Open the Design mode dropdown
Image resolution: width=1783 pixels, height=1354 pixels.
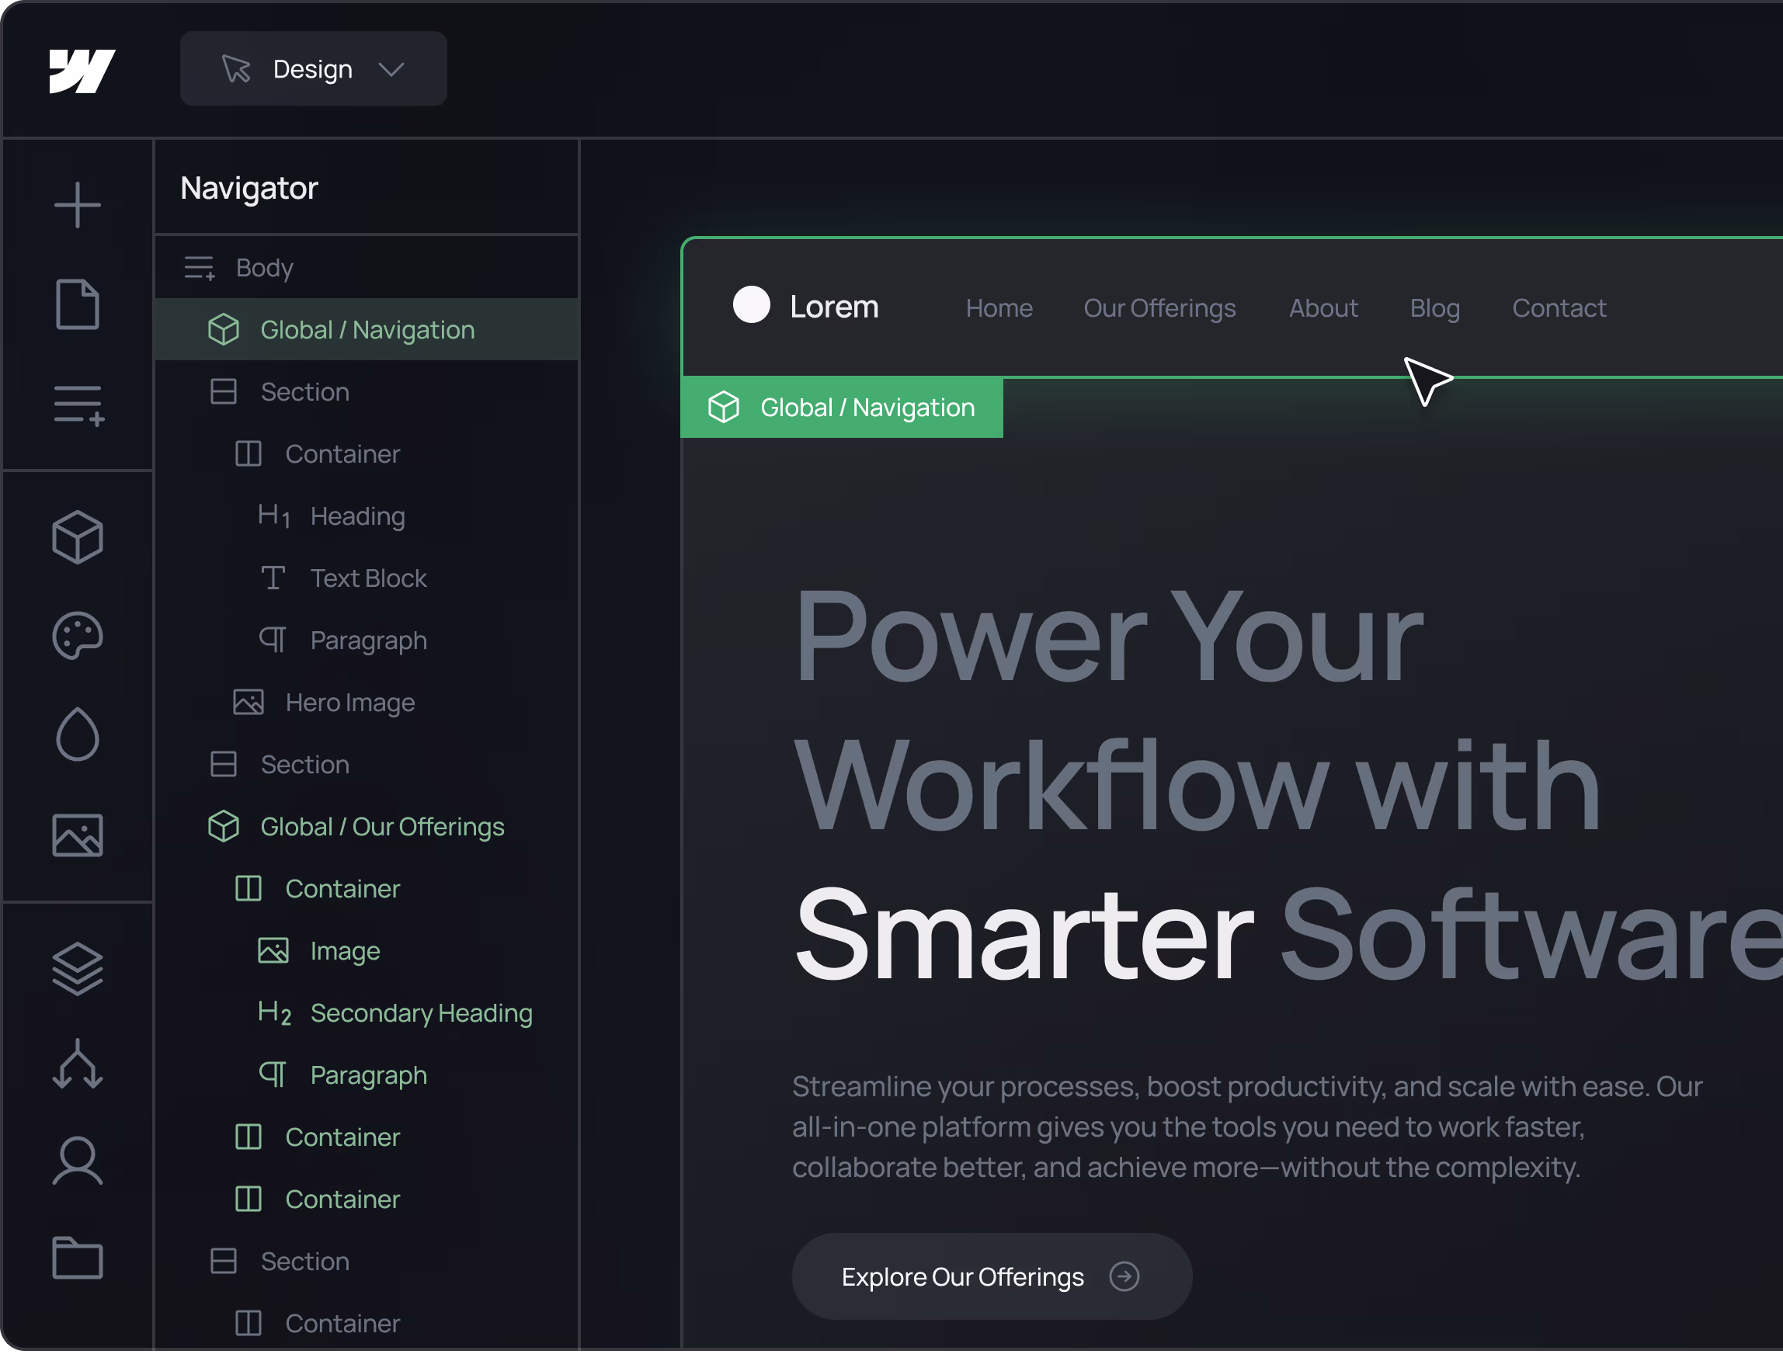(314, 68)
